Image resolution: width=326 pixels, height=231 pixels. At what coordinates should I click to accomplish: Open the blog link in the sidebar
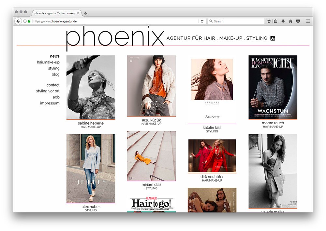[x=55, y=74]
